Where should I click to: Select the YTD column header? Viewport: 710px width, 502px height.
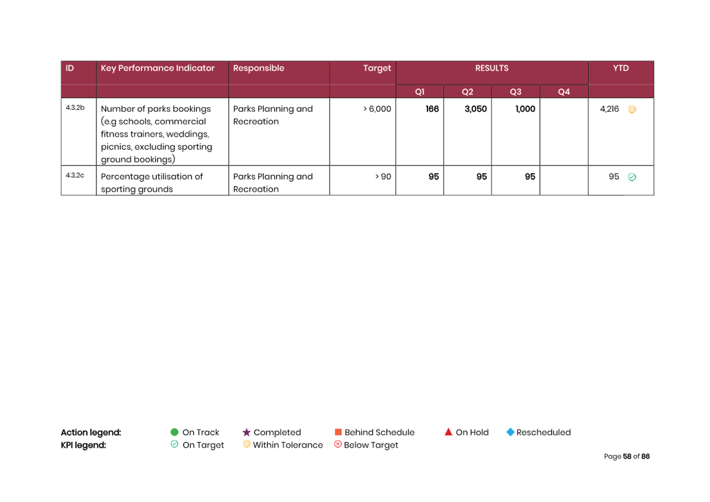pos(621,68)
